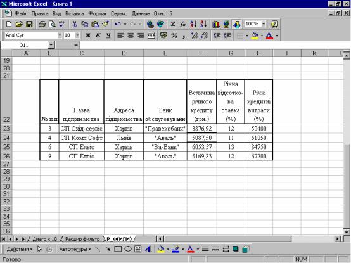
Task: Toggle the Drawing toolbar button
Action: tap(236, 24)
